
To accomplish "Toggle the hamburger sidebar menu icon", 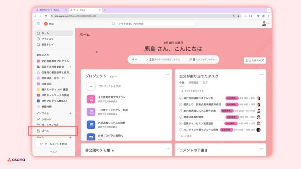I will pyautogui.click(x=39, y=24).
